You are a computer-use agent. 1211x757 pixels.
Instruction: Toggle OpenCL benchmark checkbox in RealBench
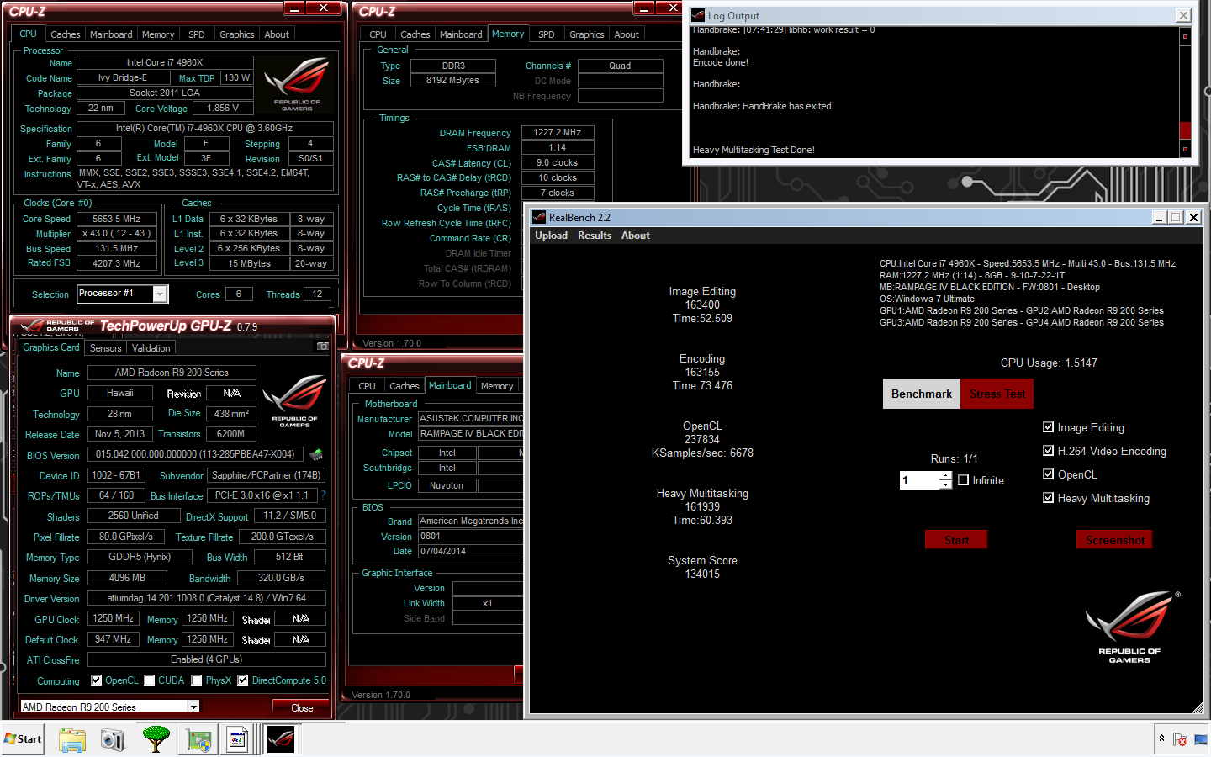(1049, 474)
